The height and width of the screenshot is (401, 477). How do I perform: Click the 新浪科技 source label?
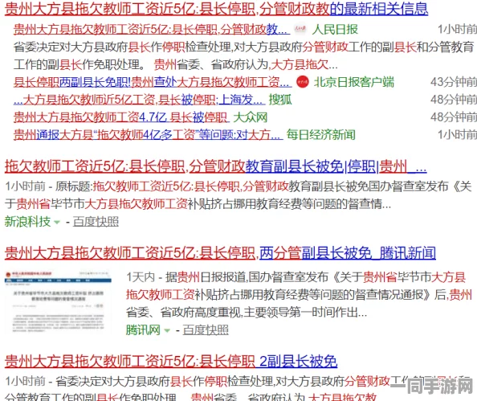click(x=27, y=222)
